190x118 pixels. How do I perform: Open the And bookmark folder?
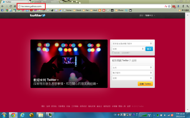94,10
